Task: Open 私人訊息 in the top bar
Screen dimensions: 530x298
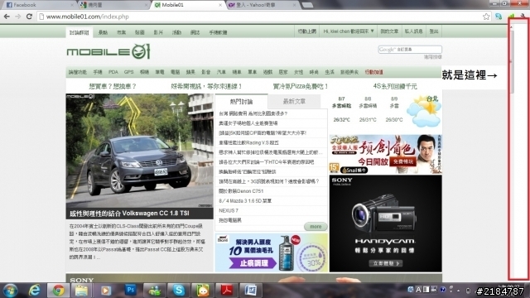Action: pyautogui.click(x=414, y=31)
